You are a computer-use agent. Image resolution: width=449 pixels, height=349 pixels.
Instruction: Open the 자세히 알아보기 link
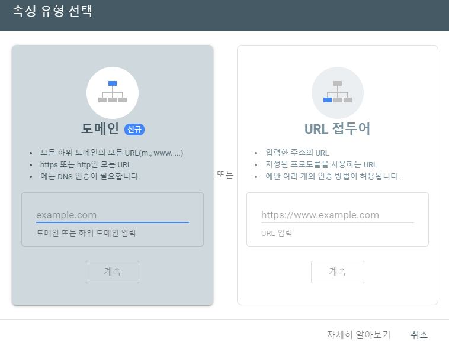[x=358, y=334]
